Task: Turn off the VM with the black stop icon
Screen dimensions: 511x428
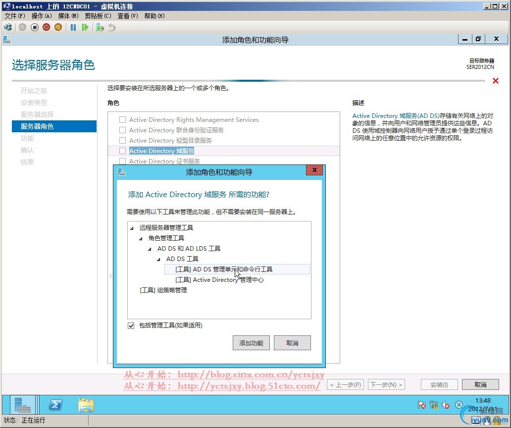Action: click(35, 27)
